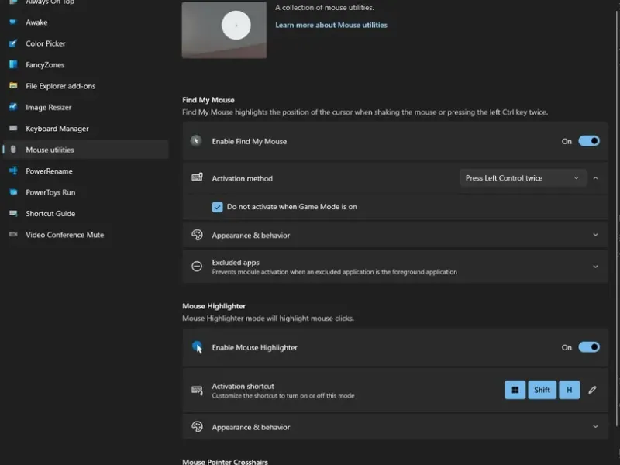Click the Mouse utilities preview thumbnail
620x465 pixels.
pyautogui.click(x=224, y=29)
